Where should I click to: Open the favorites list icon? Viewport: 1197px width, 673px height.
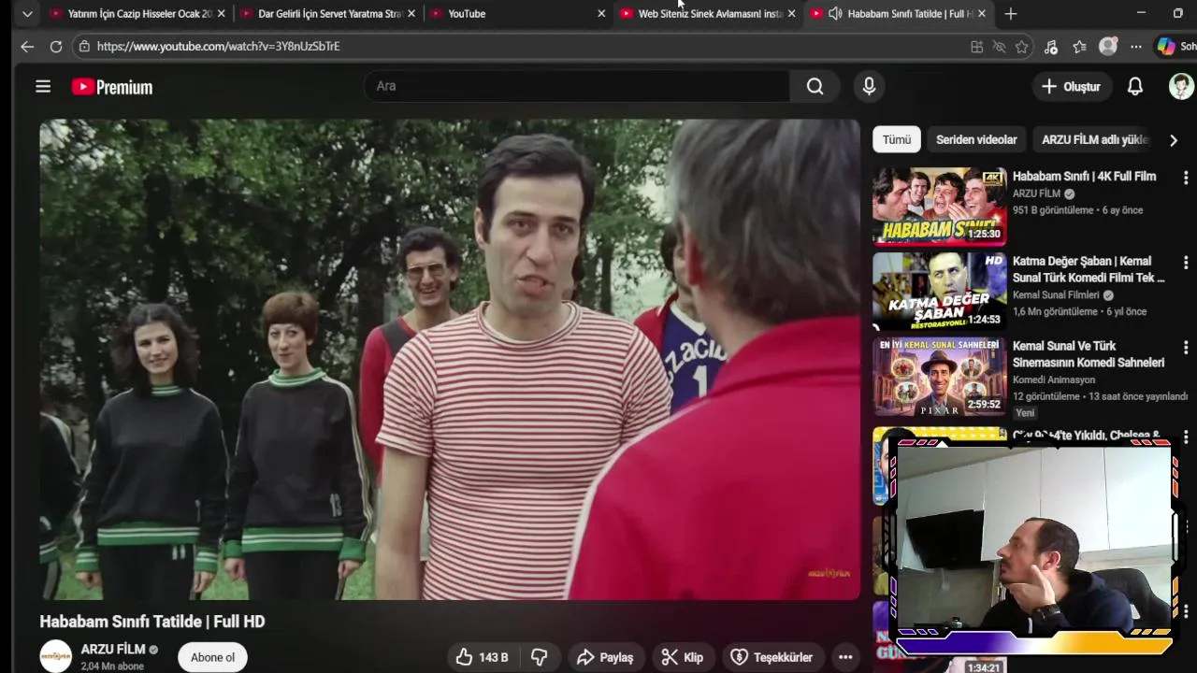tap(1079, 47)
